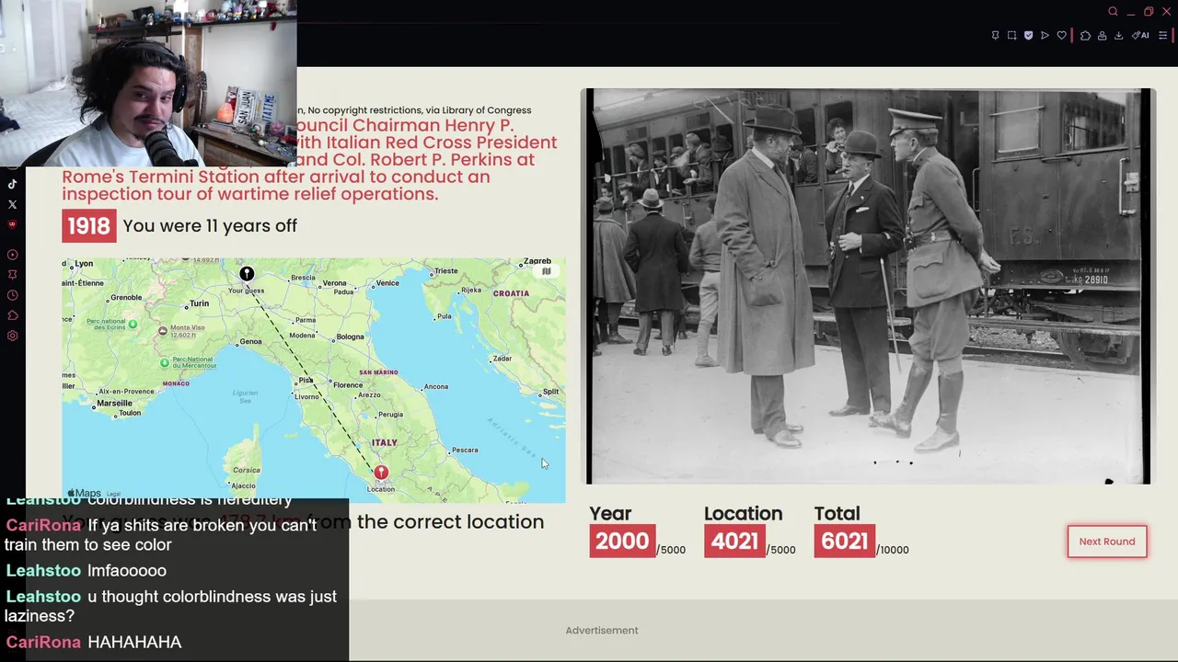Open the easy setup sliders menu

click(1162, 36)
